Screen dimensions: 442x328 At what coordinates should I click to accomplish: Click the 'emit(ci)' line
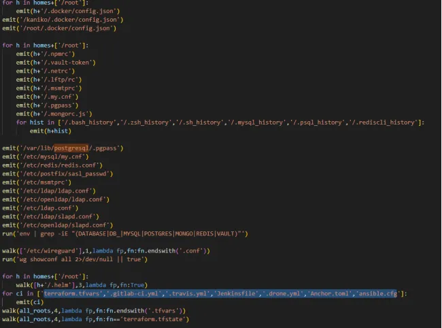pyautogui.click(x=29, y=301)
